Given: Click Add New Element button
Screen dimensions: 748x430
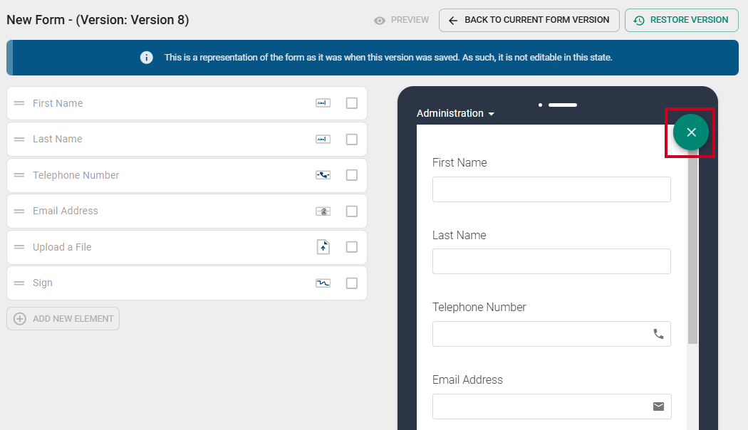Looking at the screenshot, I should (x=63, y=318).
